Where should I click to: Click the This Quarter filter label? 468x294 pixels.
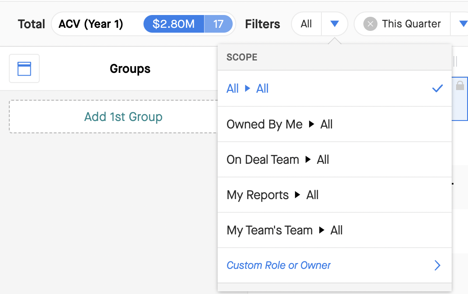coord(411,24)
